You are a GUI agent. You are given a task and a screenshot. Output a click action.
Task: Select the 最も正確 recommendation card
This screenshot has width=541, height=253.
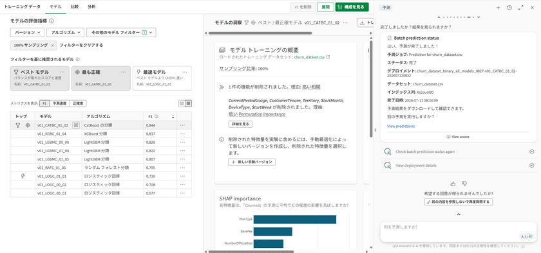(101, 78)
